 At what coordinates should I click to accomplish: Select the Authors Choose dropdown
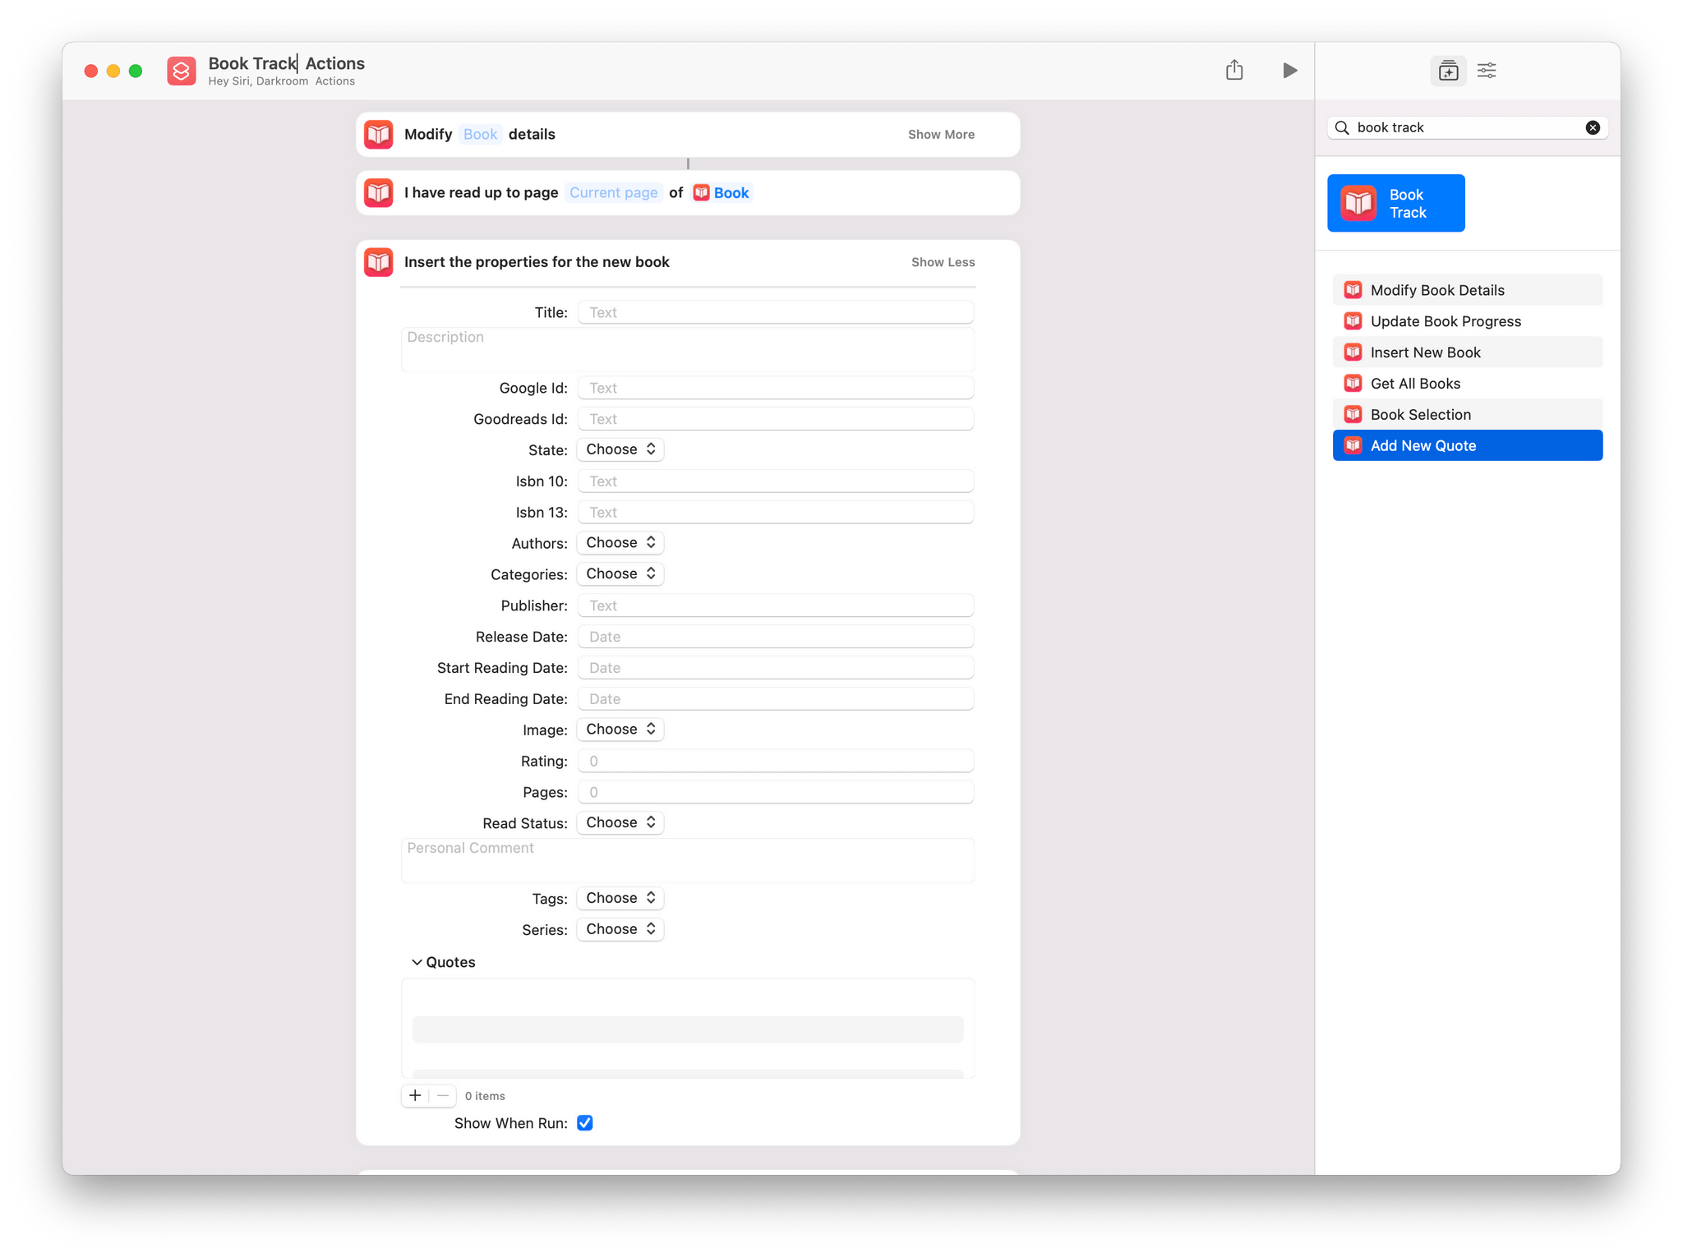coord(620,543)
